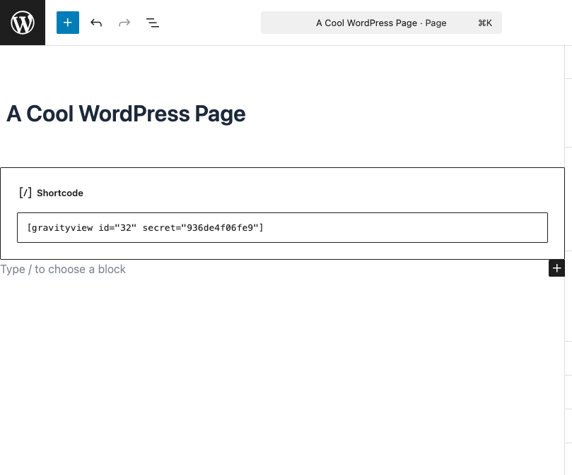Toggle the Document Overview panel open
Image resolution: width=572 pixels, height=475 pixels.
[153, 23]
